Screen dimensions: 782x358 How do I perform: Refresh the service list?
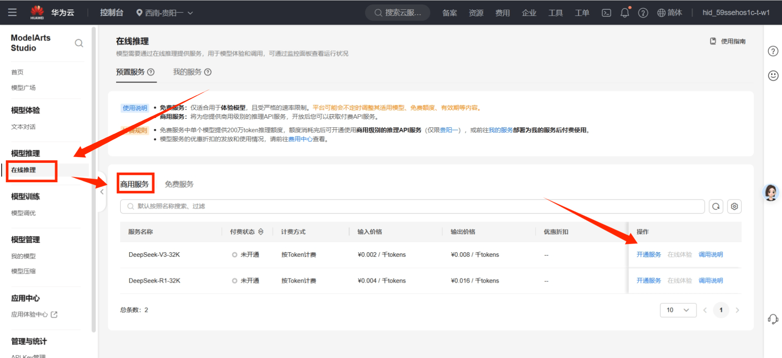click(x=716, y=206)
